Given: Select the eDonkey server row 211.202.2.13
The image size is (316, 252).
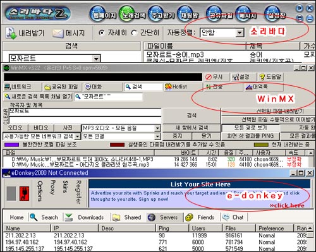Looking at the screenshot, I should 155,235.
